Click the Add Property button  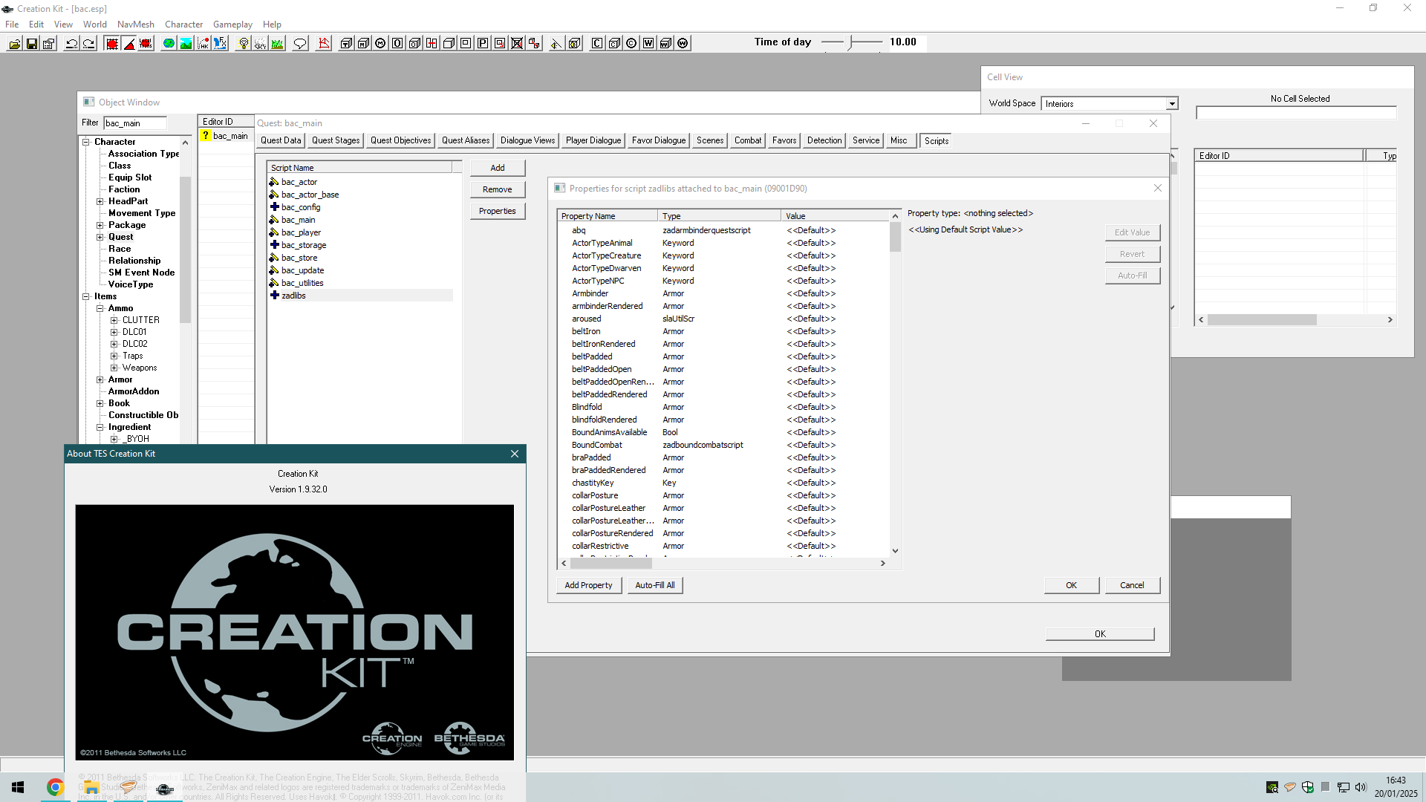588,585
